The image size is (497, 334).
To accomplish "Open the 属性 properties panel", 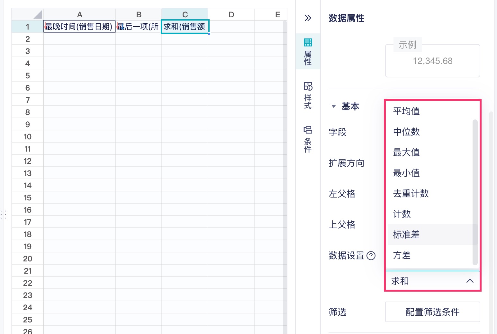I will [308, 51].
